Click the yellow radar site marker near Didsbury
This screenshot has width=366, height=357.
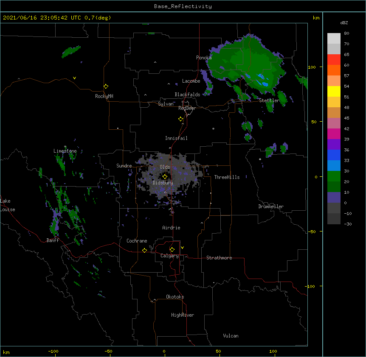[165, 177]
